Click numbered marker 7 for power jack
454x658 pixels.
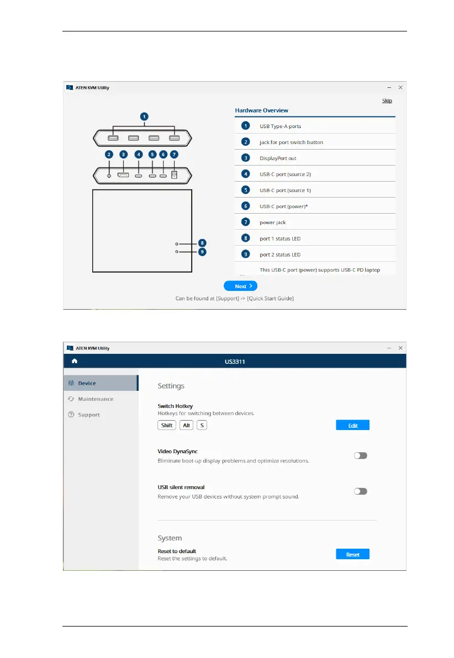tap(174, 155)
